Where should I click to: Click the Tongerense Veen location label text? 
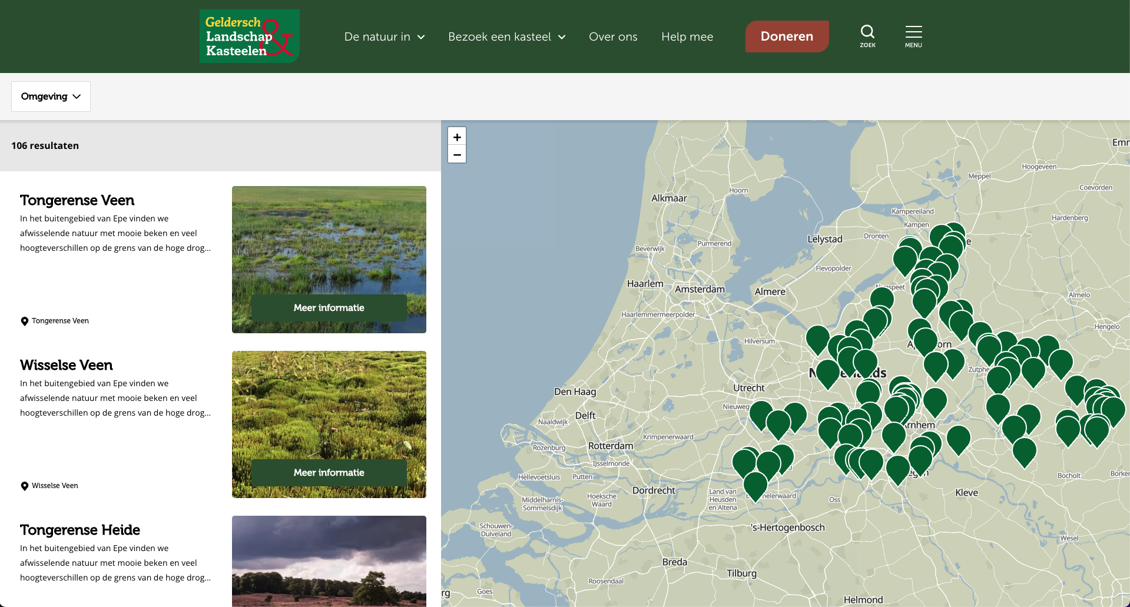coord(60,321)
